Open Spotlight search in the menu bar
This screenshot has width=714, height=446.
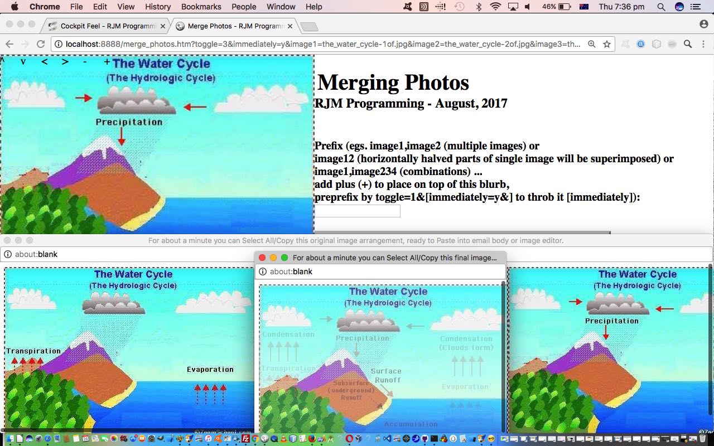coord(661,7)
